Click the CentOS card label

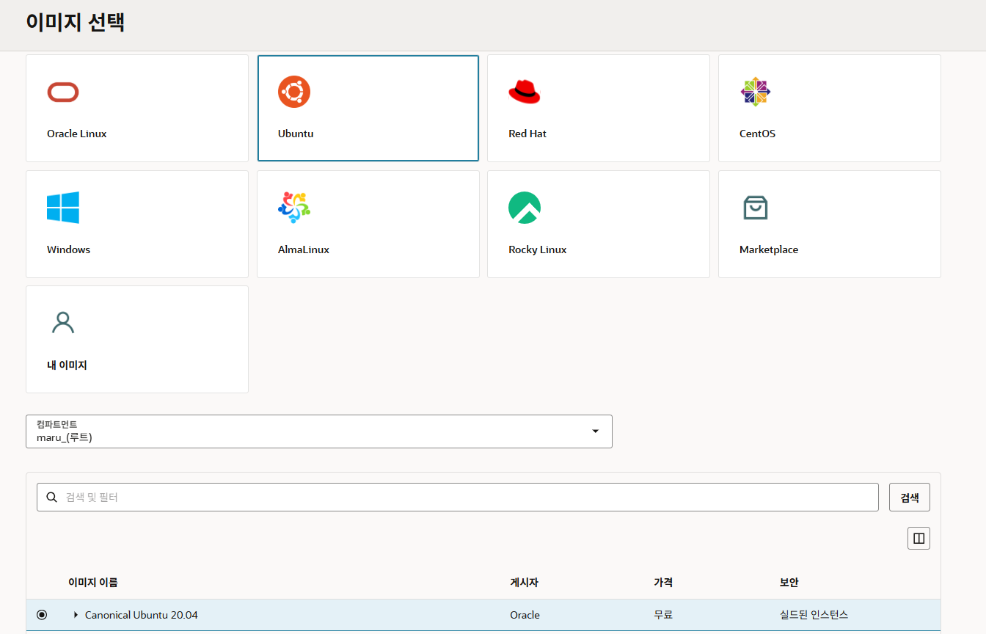tap(757, 134)
